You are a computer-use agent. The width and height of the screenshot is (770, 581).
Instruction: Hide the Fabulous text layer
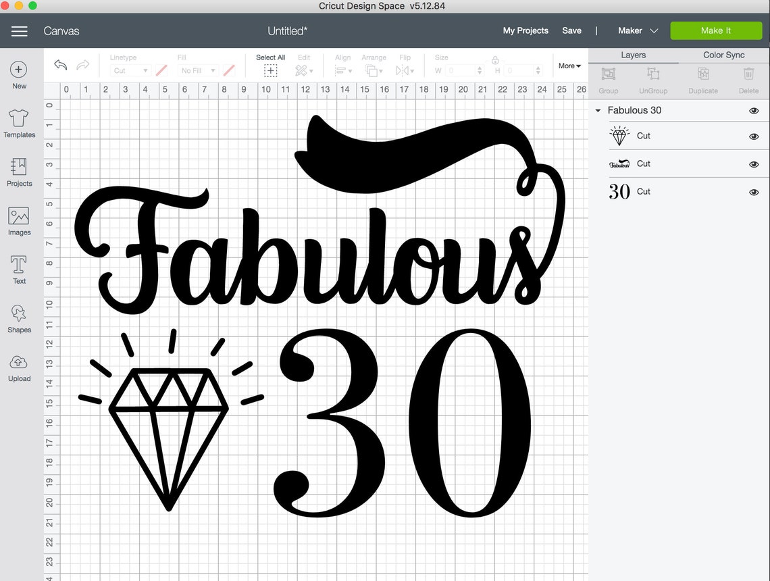(x=753, y=163)
